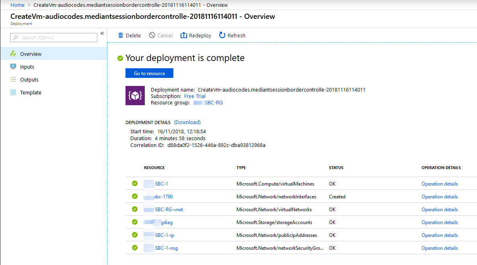The width and height of the screenshot is (477, 265).
Task: Click the Overview sidebar icon
Action: tap(13, 54)
